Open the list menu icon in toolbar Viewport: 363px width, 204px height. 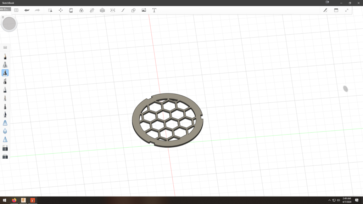16,10
